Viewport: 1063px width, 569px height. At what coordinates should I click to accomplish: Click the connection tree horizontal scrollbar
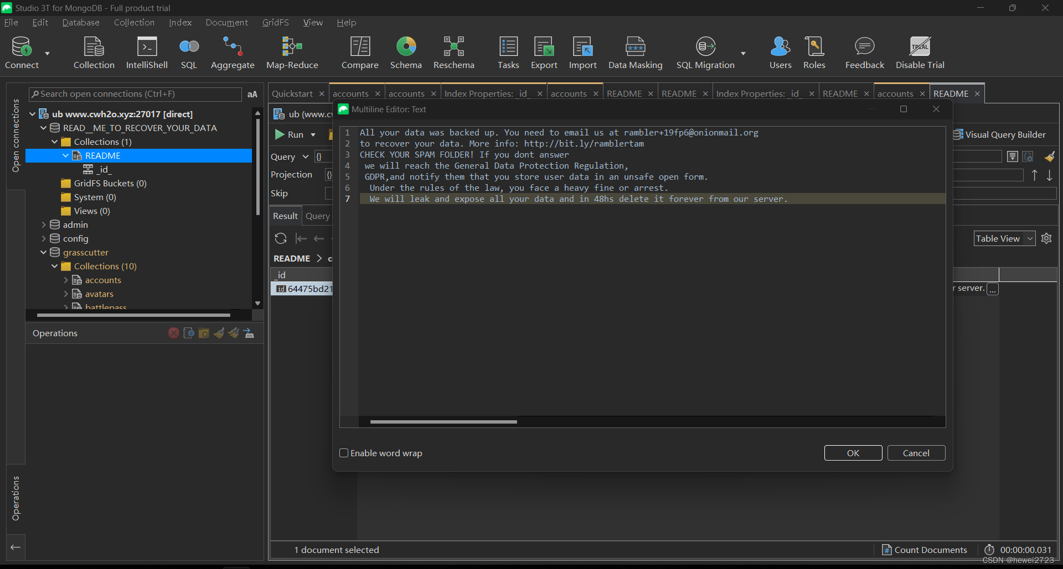(133, 315)
